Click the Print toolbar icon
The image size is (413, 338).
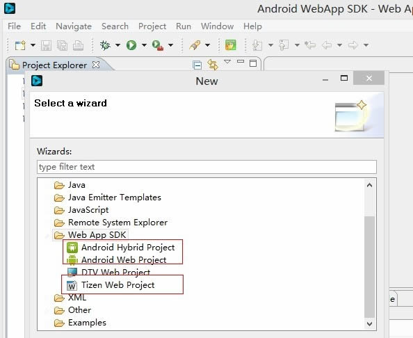(x=78, y=45)
